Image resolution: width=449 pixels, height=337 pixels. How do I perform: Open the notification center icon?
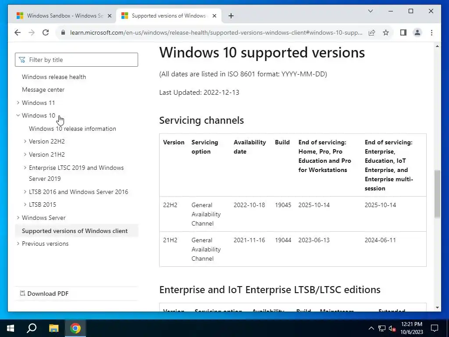coord(435,328)
